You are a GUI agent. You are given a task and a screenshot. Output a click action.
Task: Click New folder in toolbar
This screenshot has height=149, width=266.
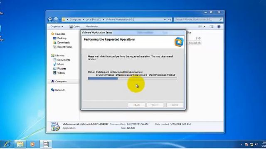(91, 26)
